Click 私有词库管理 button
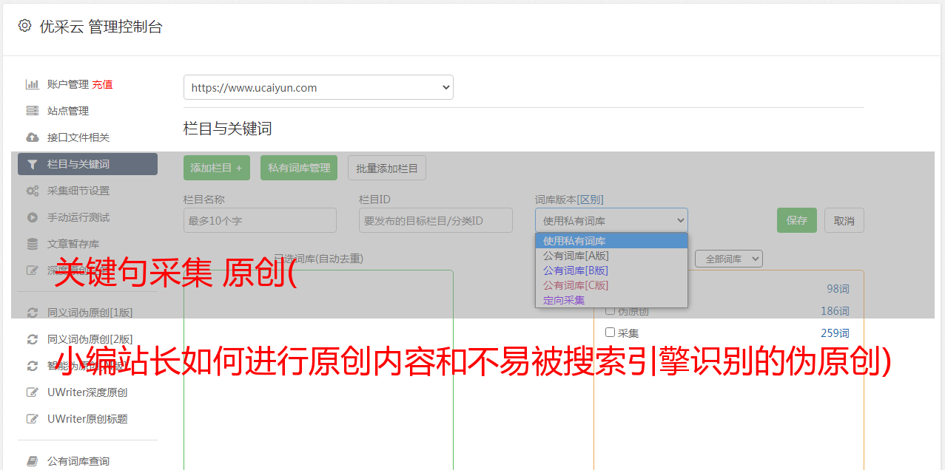 [x=299, y=168]
